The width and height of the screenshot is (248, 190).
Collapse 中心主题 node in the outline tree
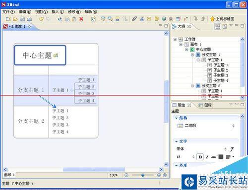point(186,49)
